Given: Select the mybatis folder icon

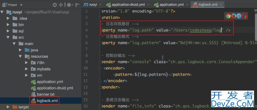Looking at the screenshot, I should 33,69.
